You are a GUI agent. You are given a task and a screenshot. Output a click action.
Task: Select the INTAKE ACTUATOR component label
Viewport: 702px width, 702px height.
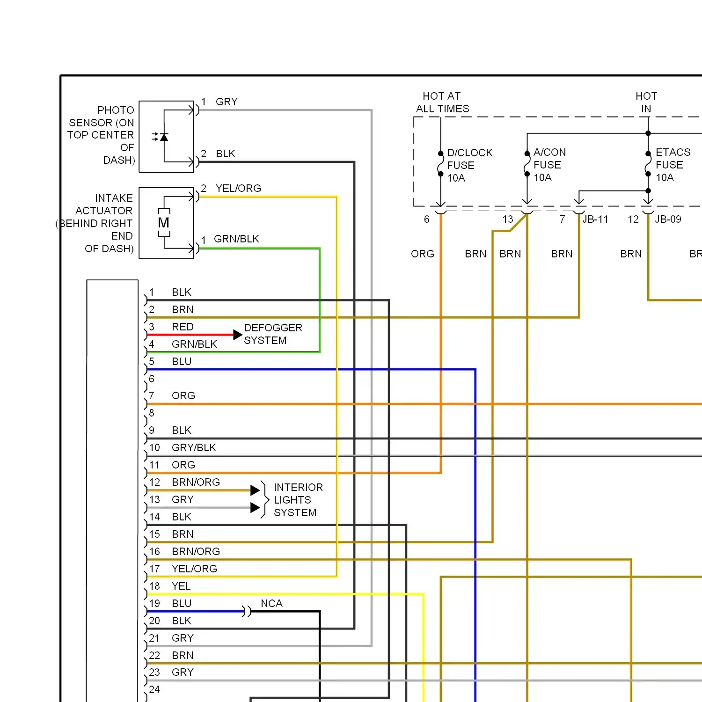95,223
